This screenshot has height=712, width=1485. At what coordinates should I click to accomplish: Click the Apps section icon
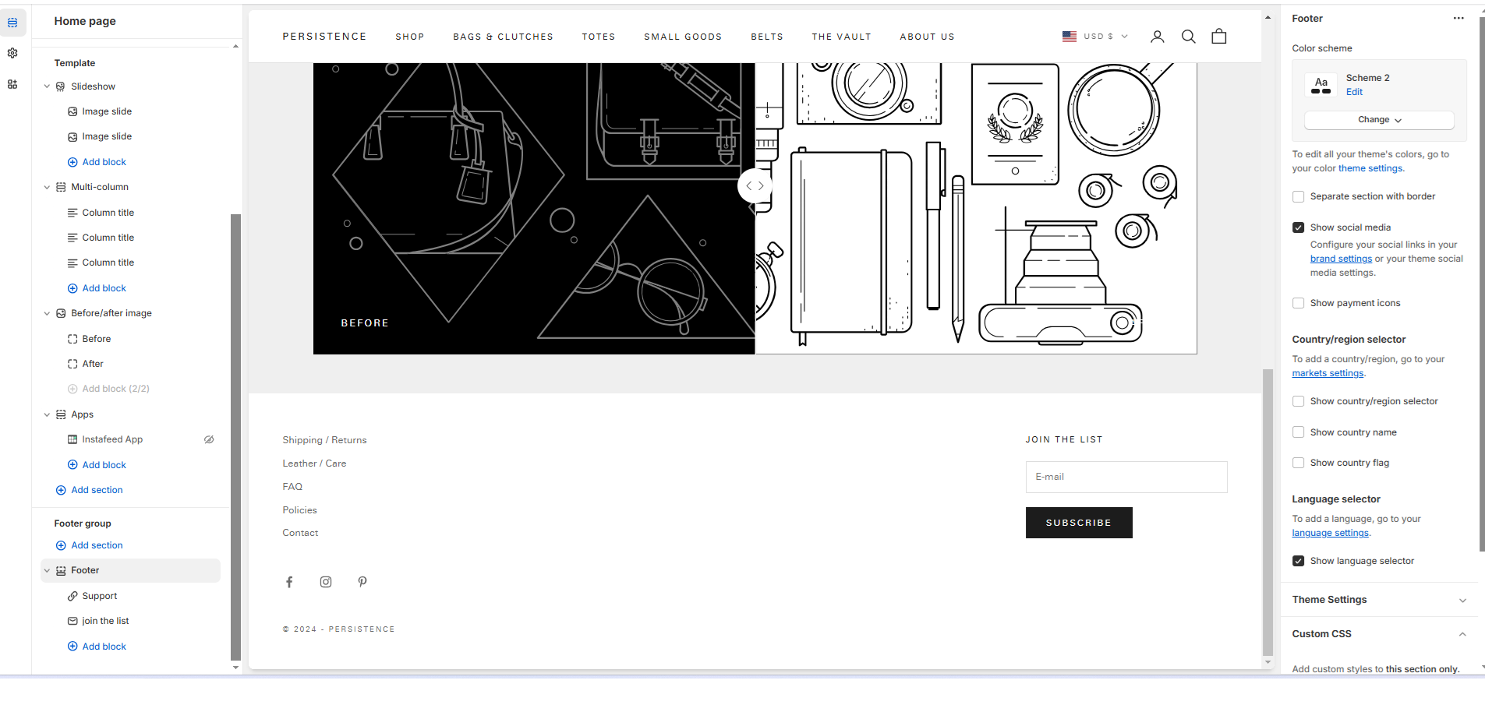61,414
